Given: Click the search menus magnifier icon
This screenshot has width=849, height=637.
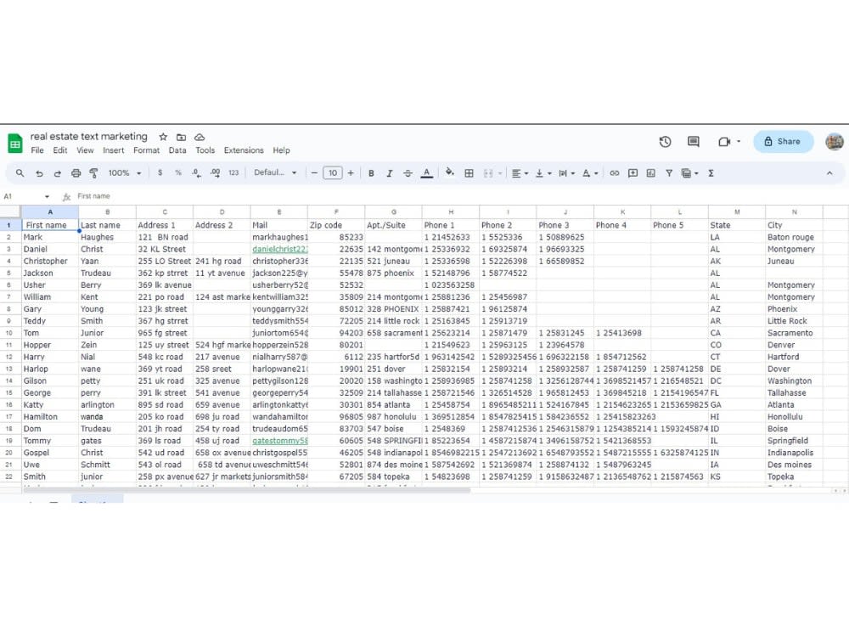Looking at the screenshot, I should (x=20, y=172).
